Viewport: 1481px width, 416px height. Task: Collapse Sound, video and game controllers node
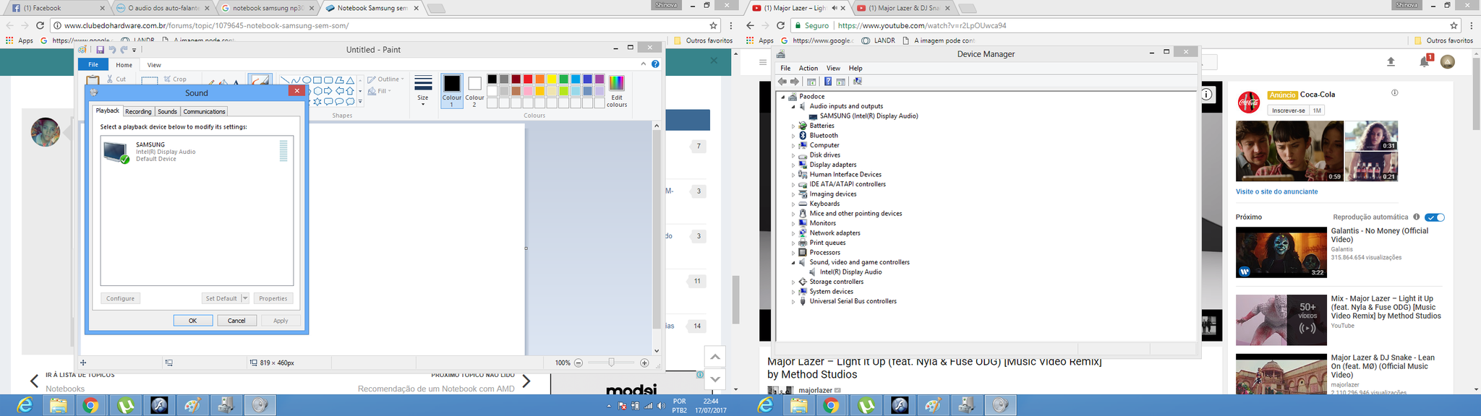[x=793, y=262]
